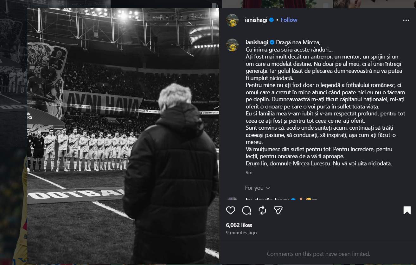416x265 pixels.
Task: Expand the "For you" comment sorting dropdown
Action: pyautogui.click(x=257, y=188)
